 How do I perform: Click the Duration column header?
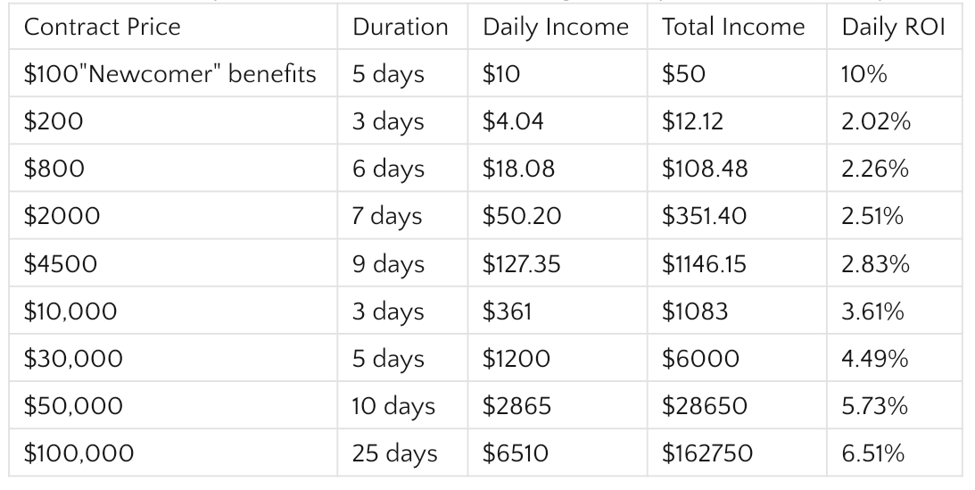point(401,27)
